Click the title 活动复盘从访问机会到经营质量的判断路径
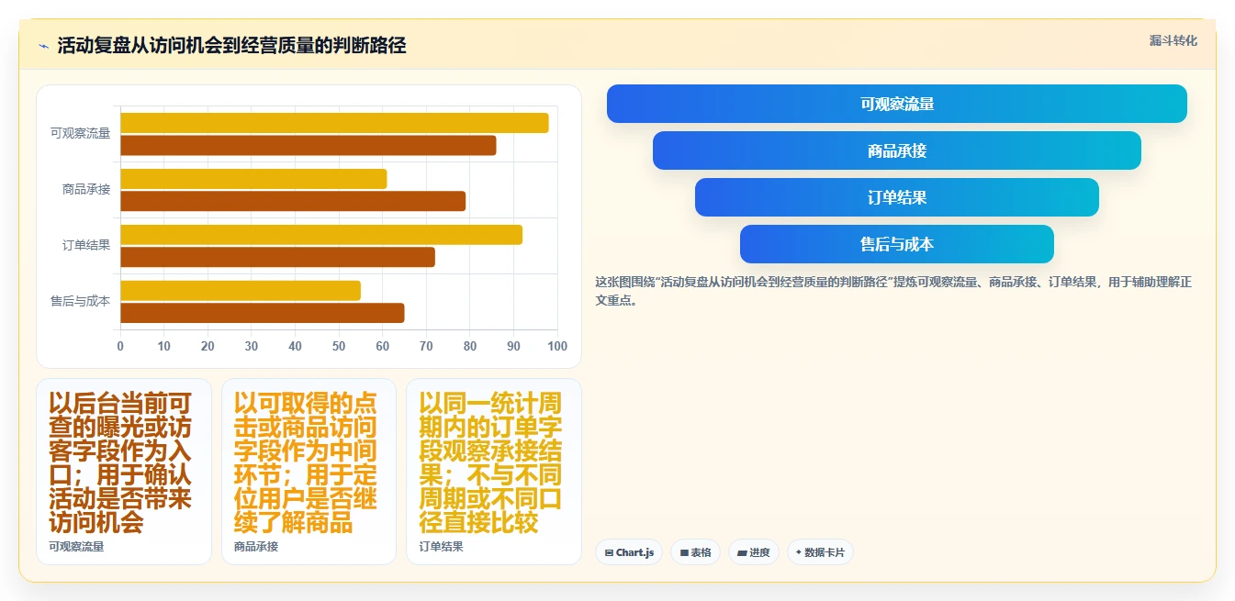 pyautogui.click(x=231, y=46)
